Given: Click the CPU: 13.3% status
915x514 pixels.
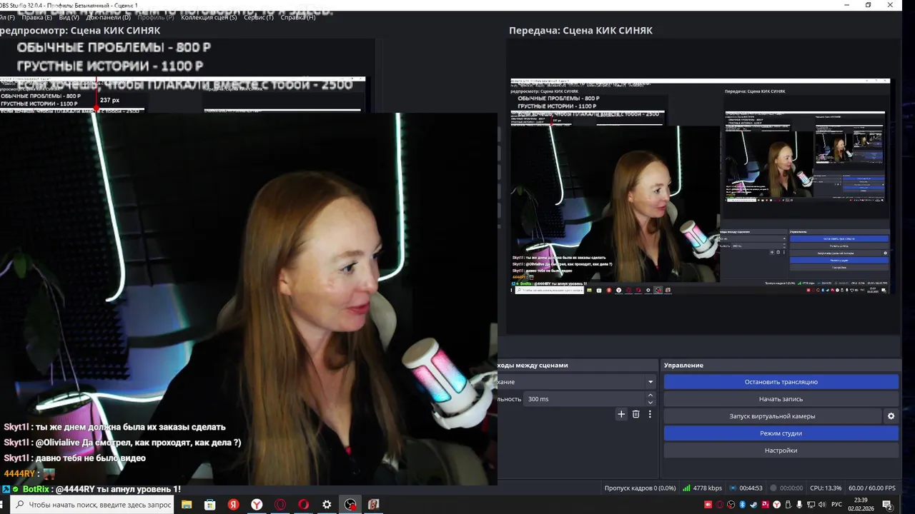Looking at the screenshot, I should (826, 488).
